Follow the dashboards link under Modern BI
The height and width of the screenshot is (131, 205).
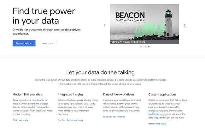pyautogui.click(x=38, y=100)
